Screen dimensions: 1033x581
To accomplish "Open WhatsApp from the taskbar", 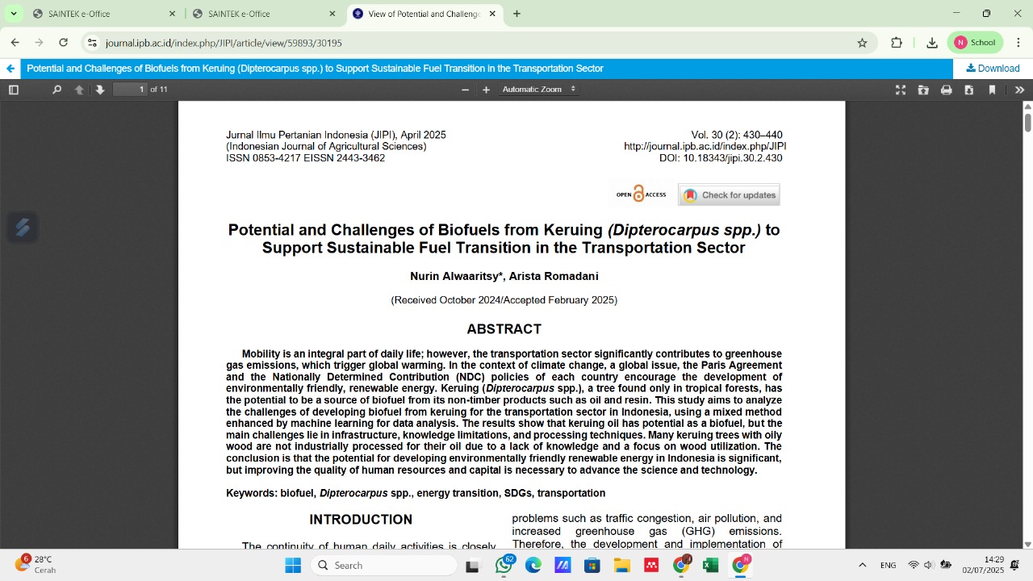I will click(504, 566).
